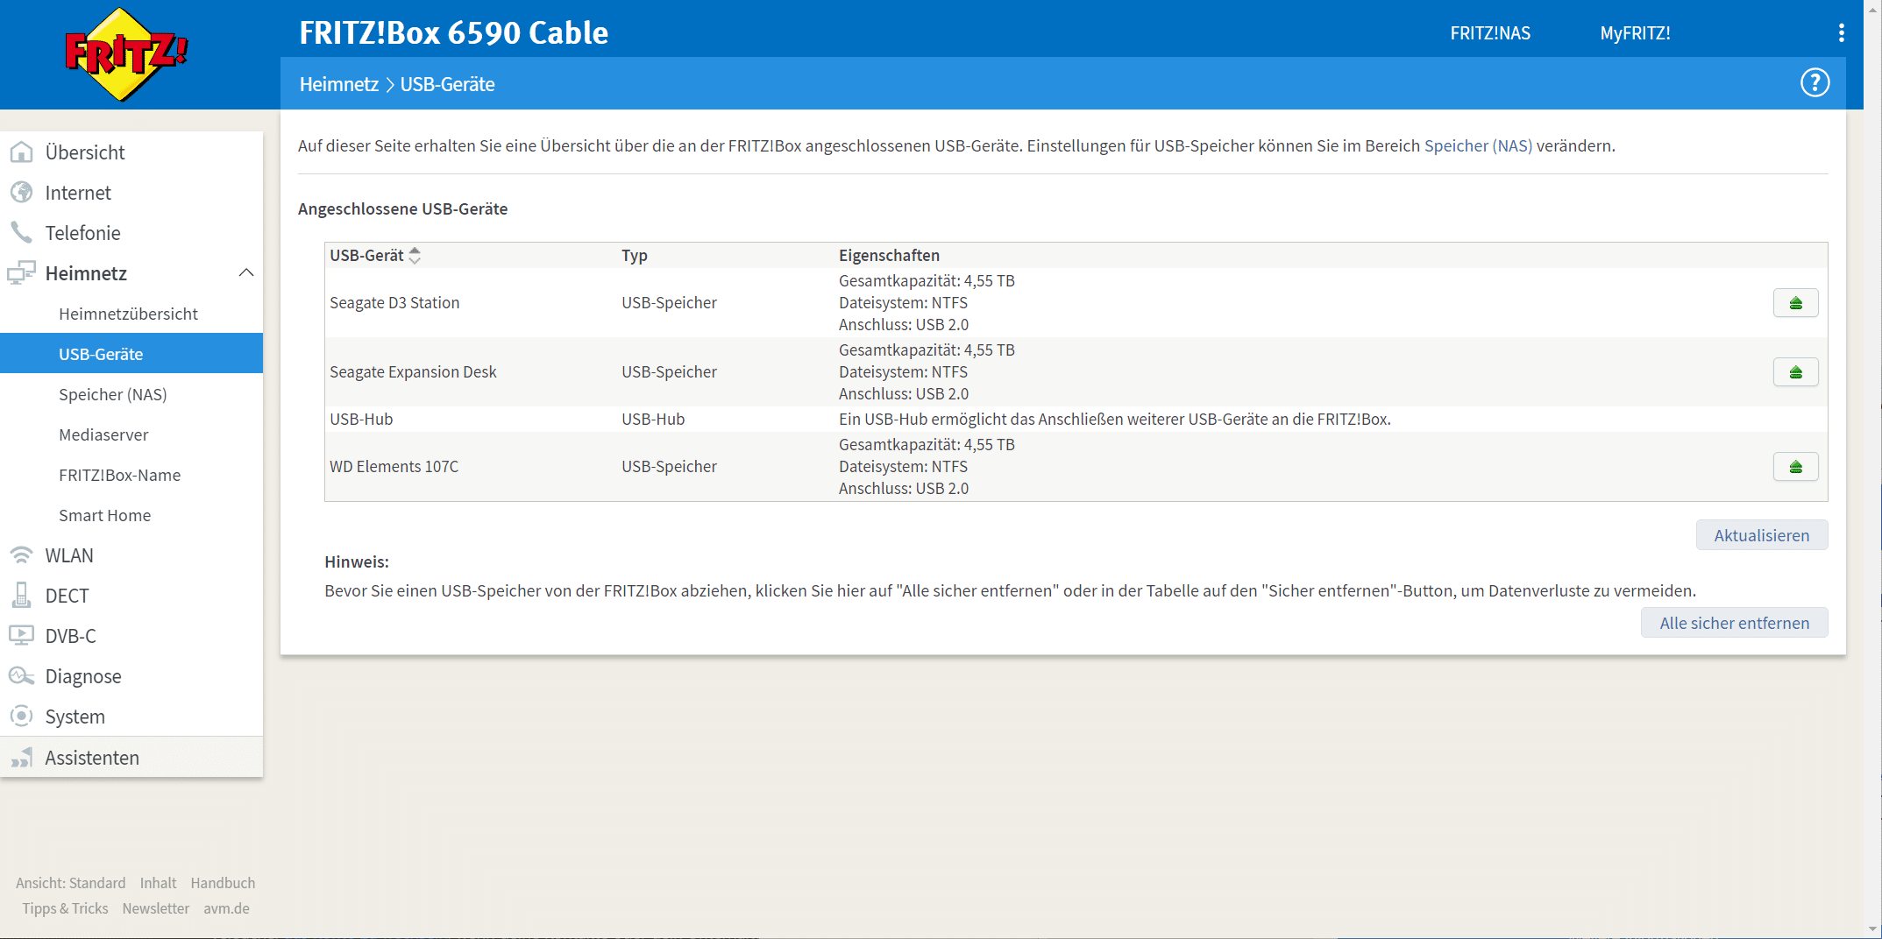1882x939 pixels.
Task: Open the three-dot options menu
Action: tap(1841, 33)
